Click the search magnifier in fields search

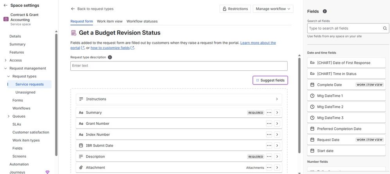click(385, 28)
